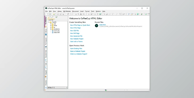The height and width of the screenshot is (98, 194).
Task: Select the socialicons folder in the tree
Action: click(57, 29)
